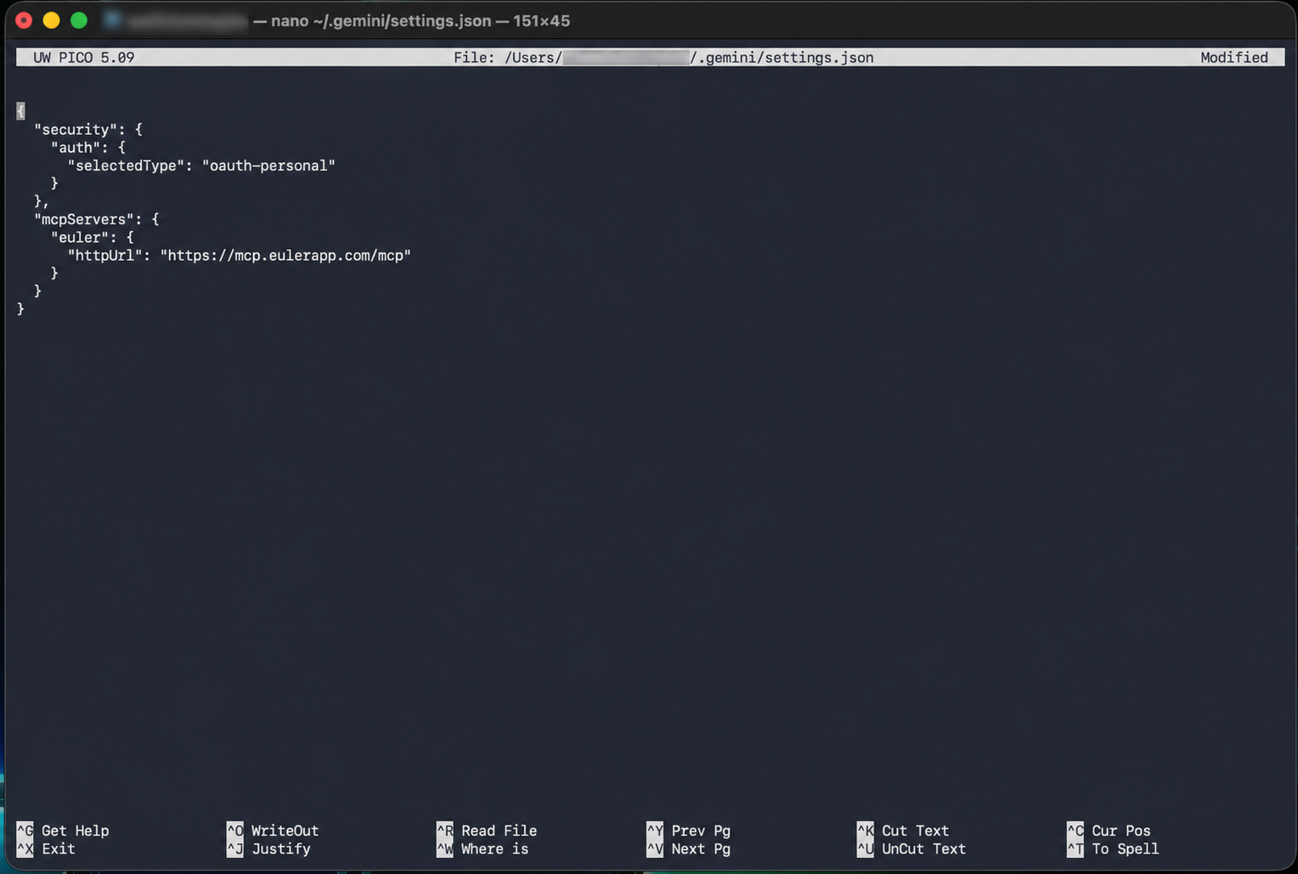Image resolution: width=1298 pixels, height=874 pixels.
Task: Click the "security": { line
Action: pyautogui.click(x=88, y=129)
